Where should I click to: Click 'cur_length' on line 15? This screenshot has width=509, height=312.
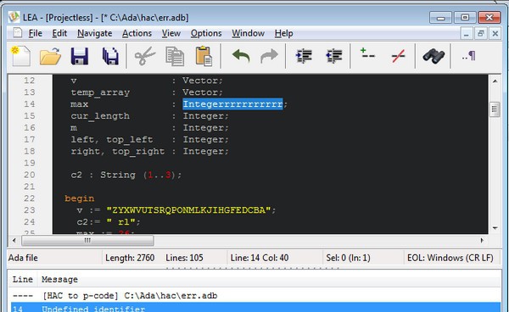click(x=100, y=116)
